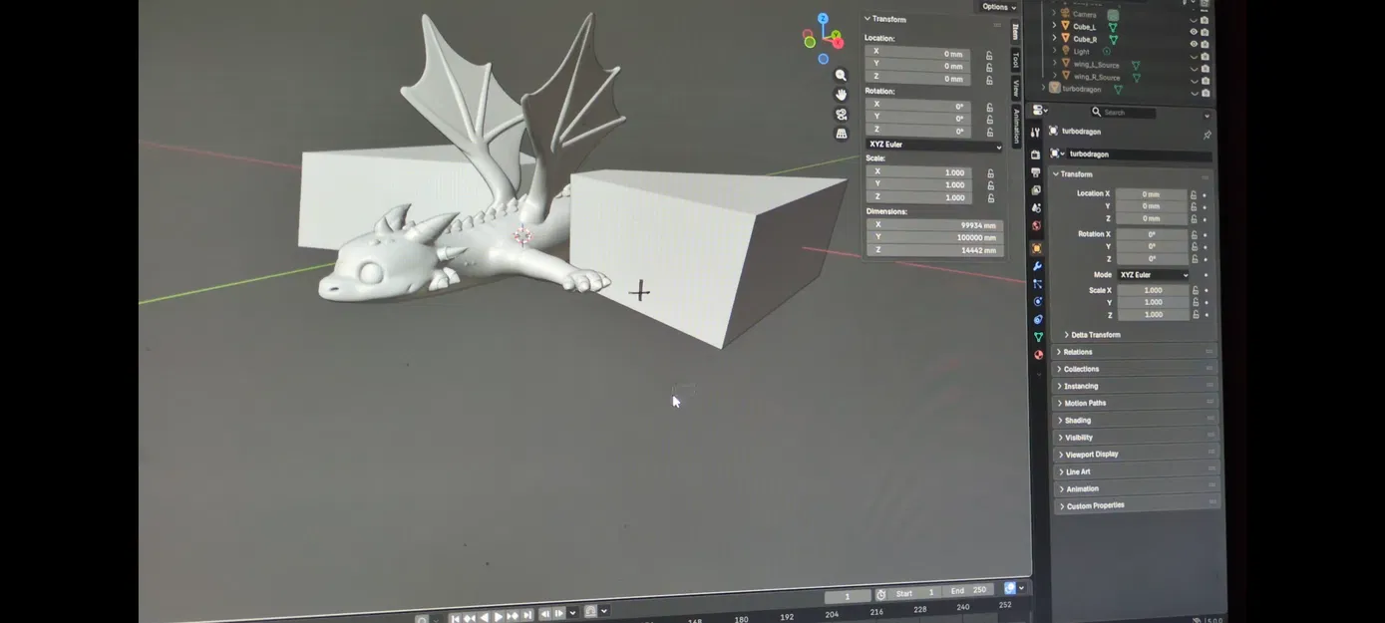This screenshot has height=623, width=1385.
Task: Click the Start 1 frame field
Action: (914, 593)
